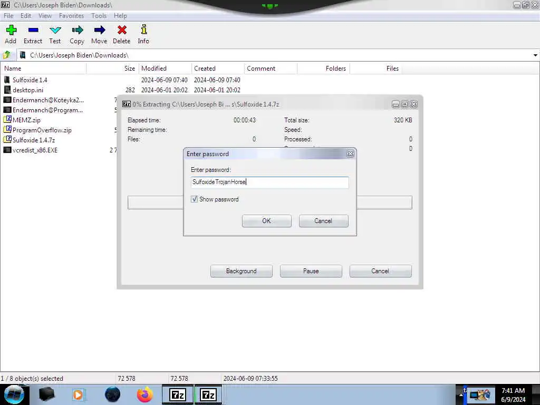Go up one folder level icon
The image size is (540, 405).
click(x=7, y=55)
